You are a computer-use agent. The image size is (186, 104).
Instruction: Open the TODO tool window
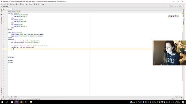tap(14, 97)
